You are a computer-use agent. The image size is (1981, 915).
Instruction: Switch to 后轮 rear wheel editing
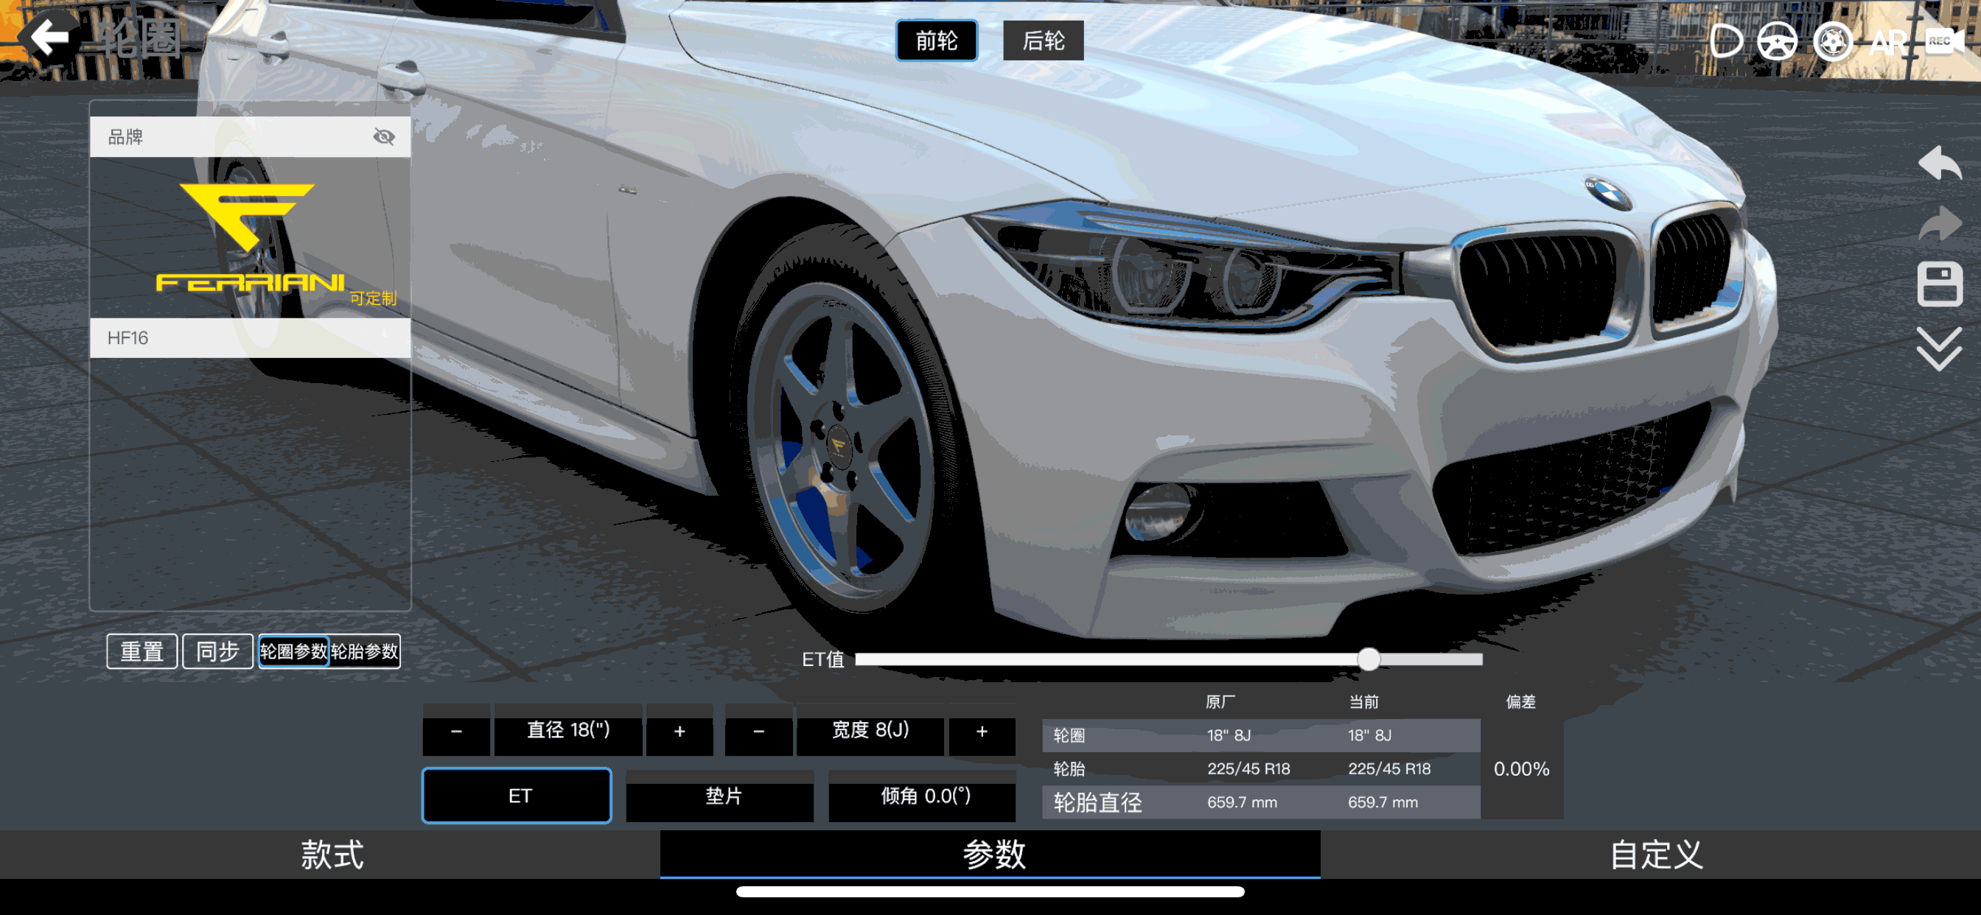tap(1044, 41)
